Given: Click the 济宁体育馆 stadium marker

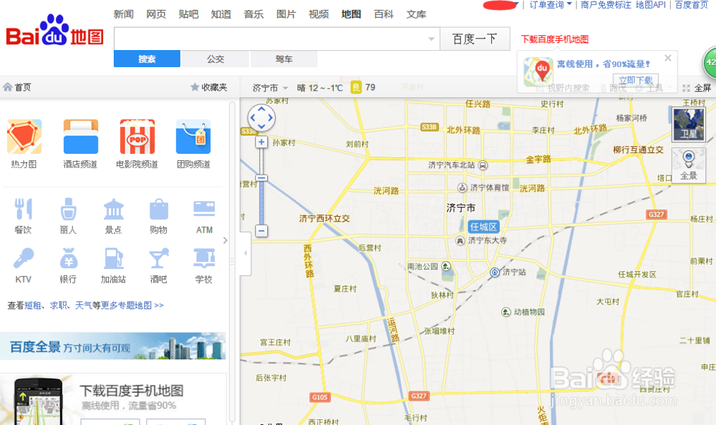Looking at the screenshot, I should click(462, 187).
